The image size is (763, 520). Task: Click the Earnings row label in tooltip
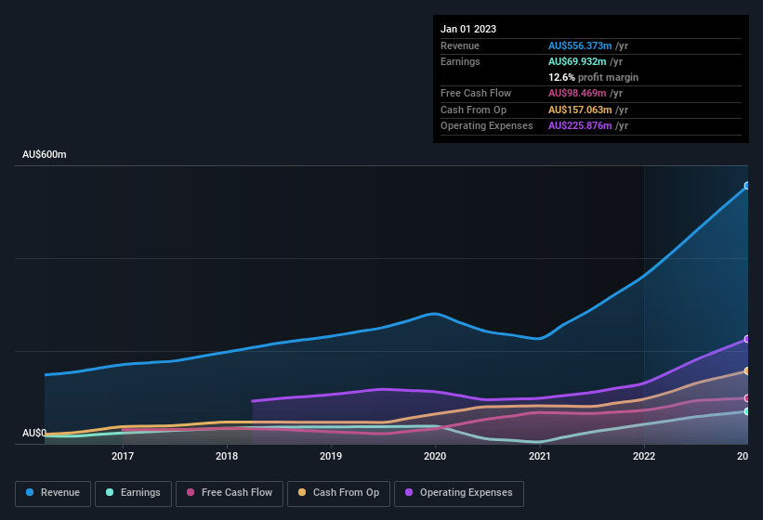tap(460, 61)
